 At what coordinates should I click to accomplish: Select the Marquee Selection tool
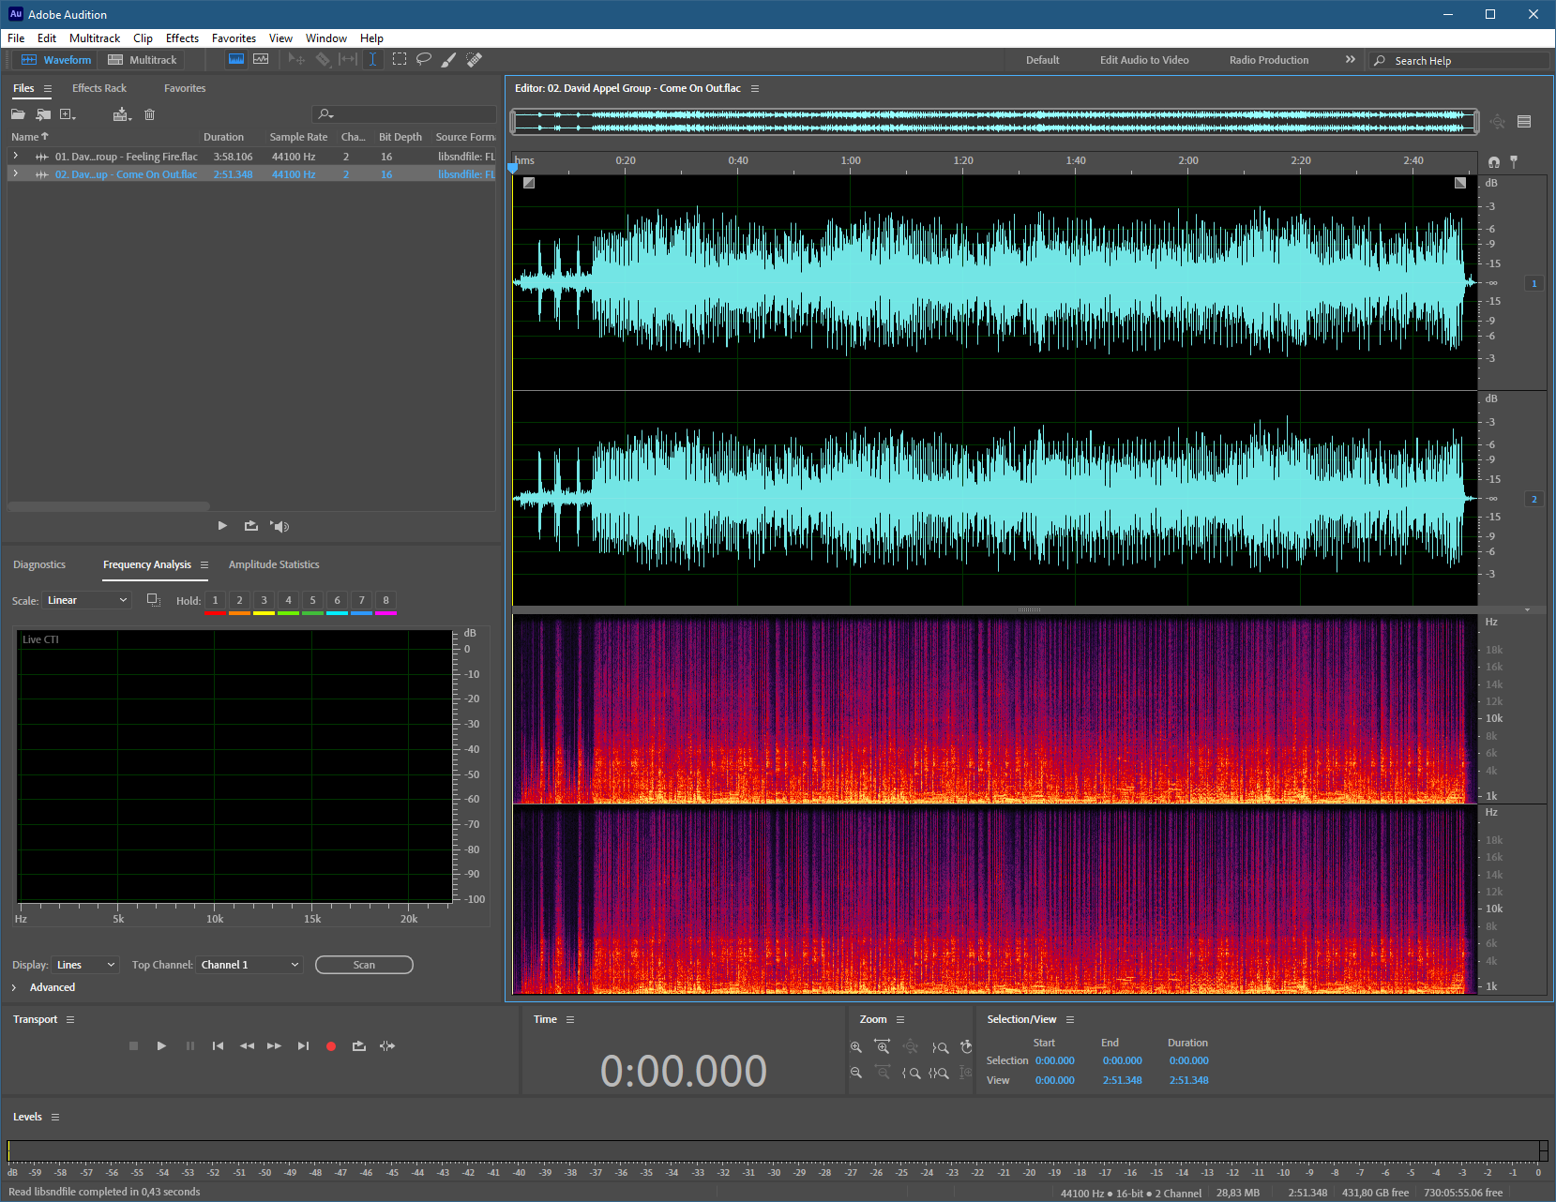[x=400, y=59]
